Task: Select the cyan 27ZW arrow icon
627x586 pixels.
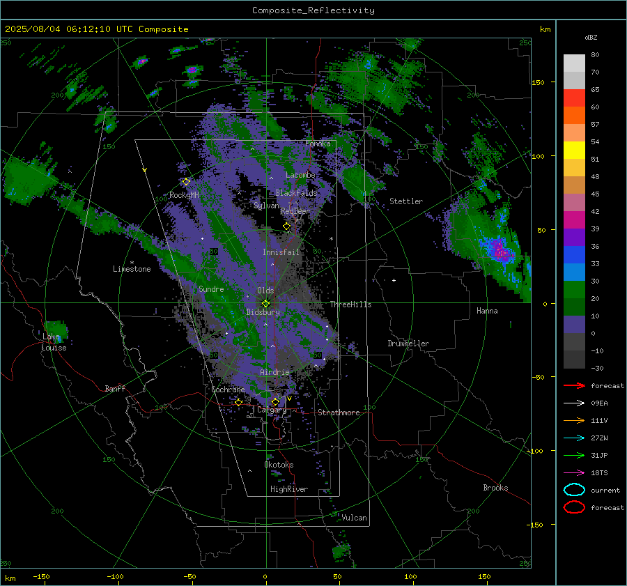Action: pyautogui.click(x=574, y=438)
